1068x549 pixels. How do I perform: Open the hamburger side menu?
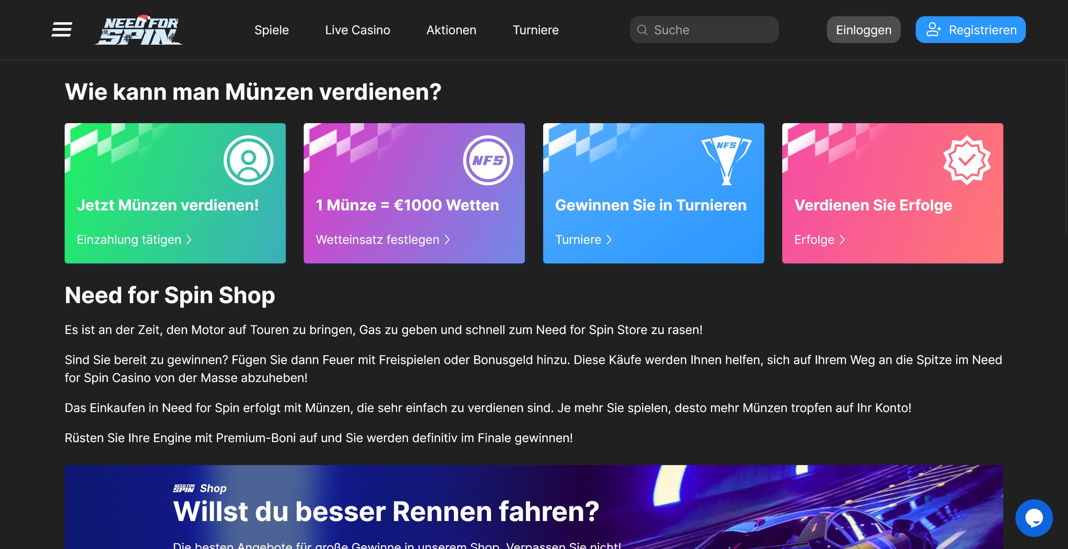pyautogui.click(x=62, y=30)
